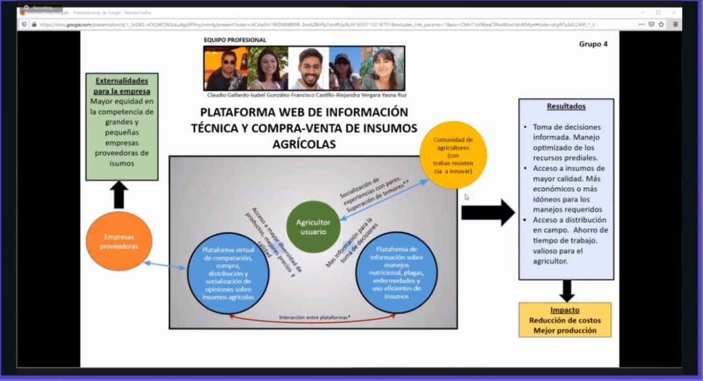Click blue Plataforma de información circle

(397, 273)
